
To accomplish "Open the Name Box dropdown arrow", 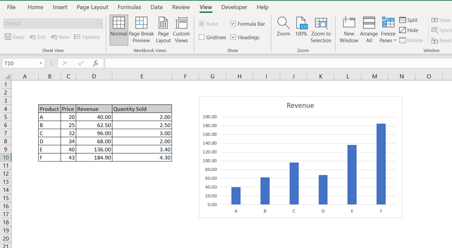I will (40, 63).
